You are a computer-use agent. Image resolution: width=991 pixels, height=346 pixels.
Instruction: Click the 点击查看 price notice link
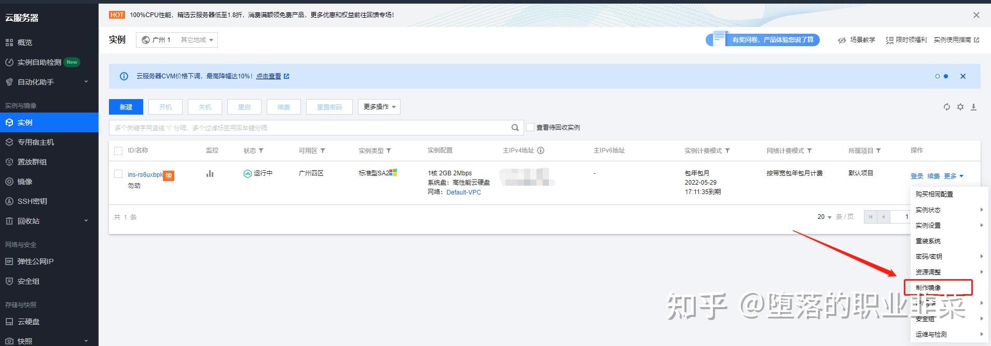coord(268,76)
